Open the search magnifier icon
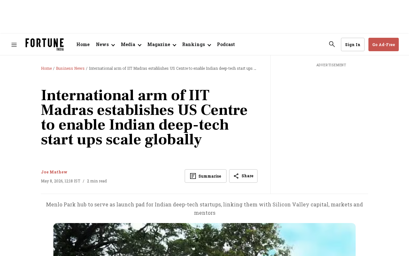This screenshot has height=256, width=409. 332,44
